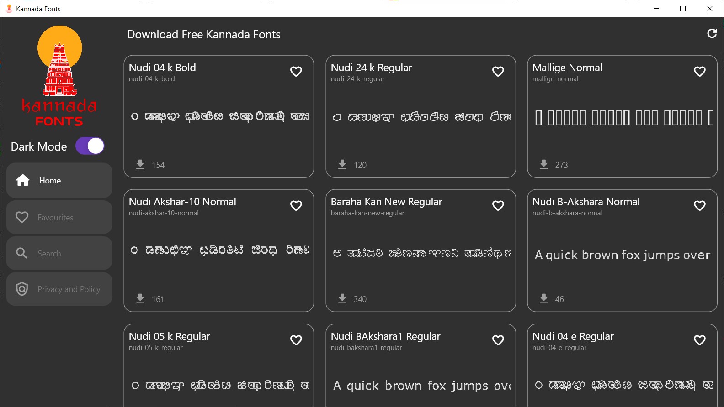Click Mallige Normal sample preview text
The height and width of the screenshot is (407, 724).
click(623, 117)
